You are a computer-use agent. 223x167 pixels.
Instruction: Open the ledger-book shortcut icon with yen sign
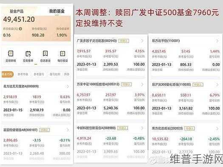11,54
